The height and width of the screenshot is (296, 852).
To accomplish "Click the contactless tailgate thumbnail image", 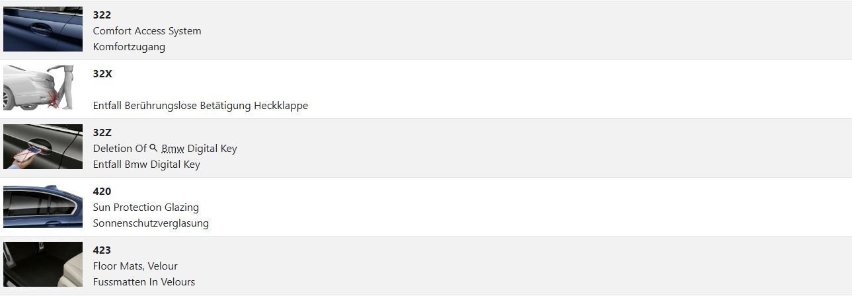I will [x=38, y=87].
